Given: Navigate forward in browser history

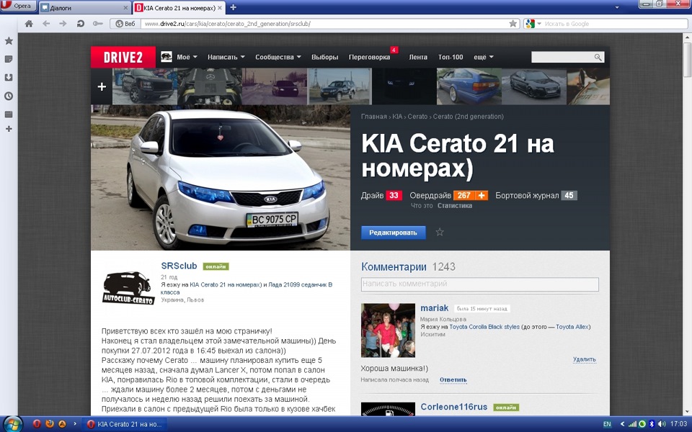Looking at the screenshot, I should 63,24.
